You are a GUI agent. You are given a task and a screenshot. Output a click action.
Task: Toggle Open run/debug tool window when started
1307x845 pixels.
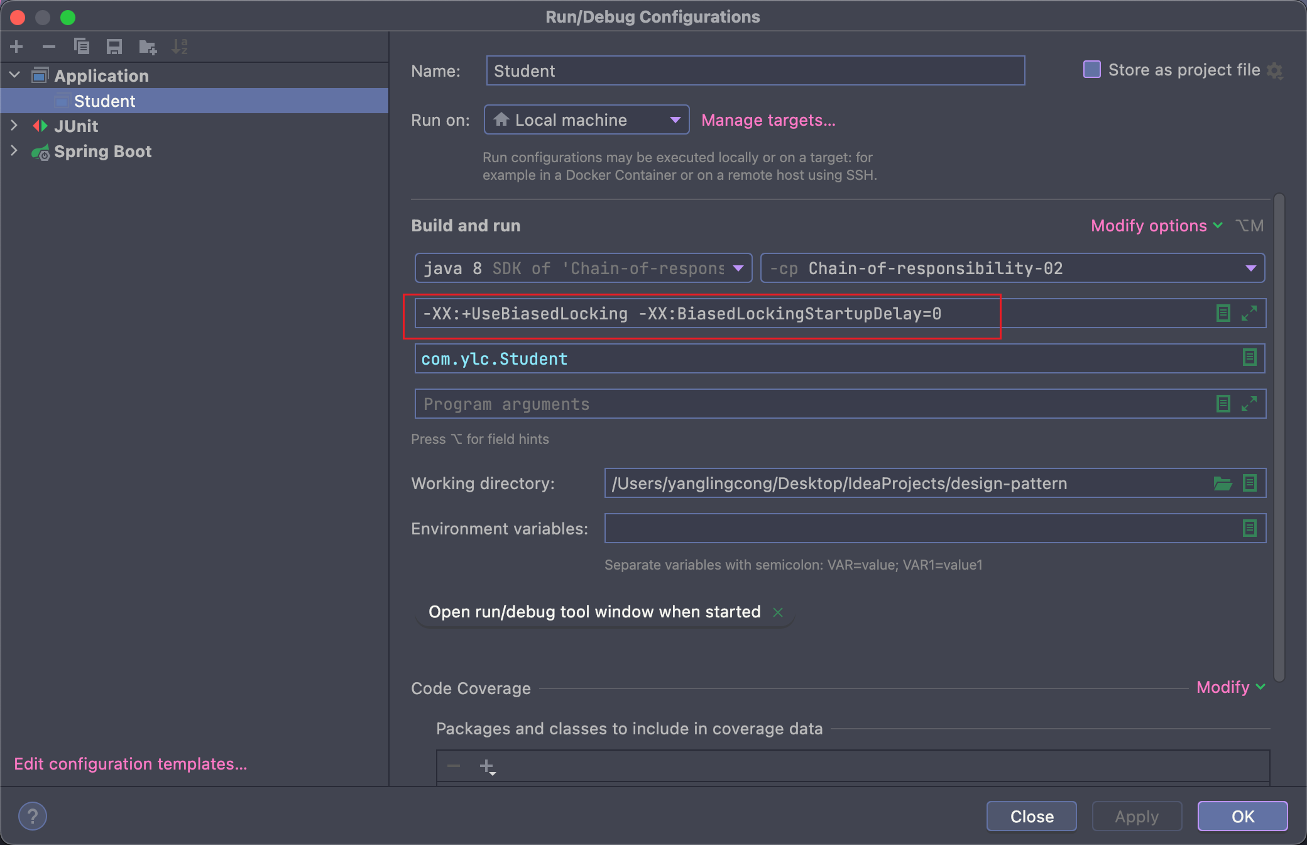780,610
